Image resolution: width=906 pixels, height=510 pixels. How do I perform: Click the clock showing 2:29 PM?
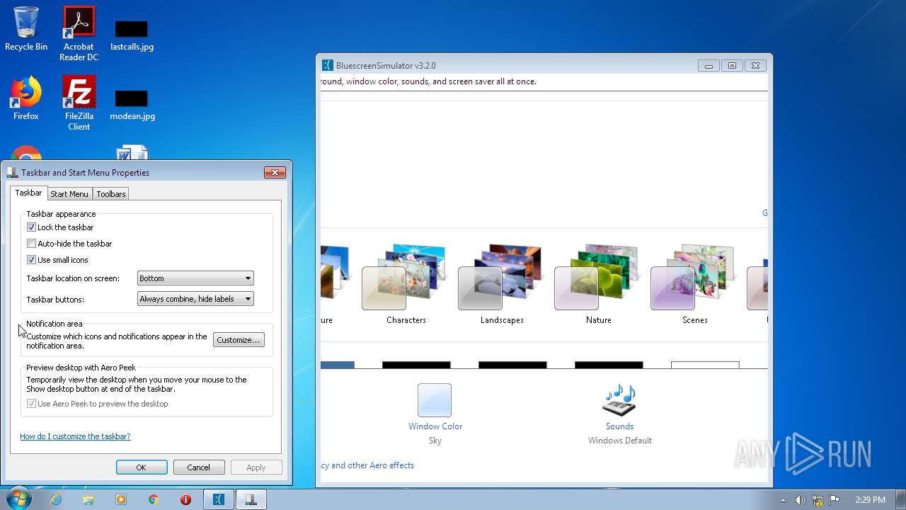[870, 500]
